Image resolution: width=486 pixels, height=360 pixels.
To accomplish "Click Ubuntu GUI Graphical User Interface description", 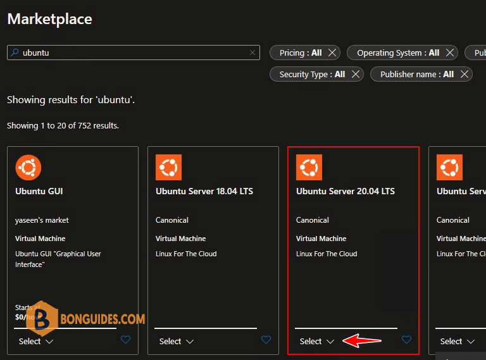I will [58, 259].
